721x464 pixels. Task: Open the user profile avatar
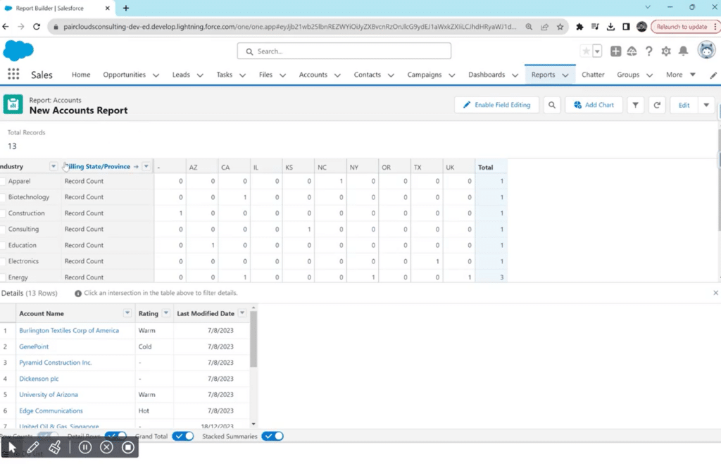coord(706,50)
